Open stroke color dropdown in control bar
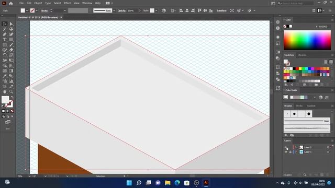The width and height of the screenshot is (335, 188). [37, 10]
